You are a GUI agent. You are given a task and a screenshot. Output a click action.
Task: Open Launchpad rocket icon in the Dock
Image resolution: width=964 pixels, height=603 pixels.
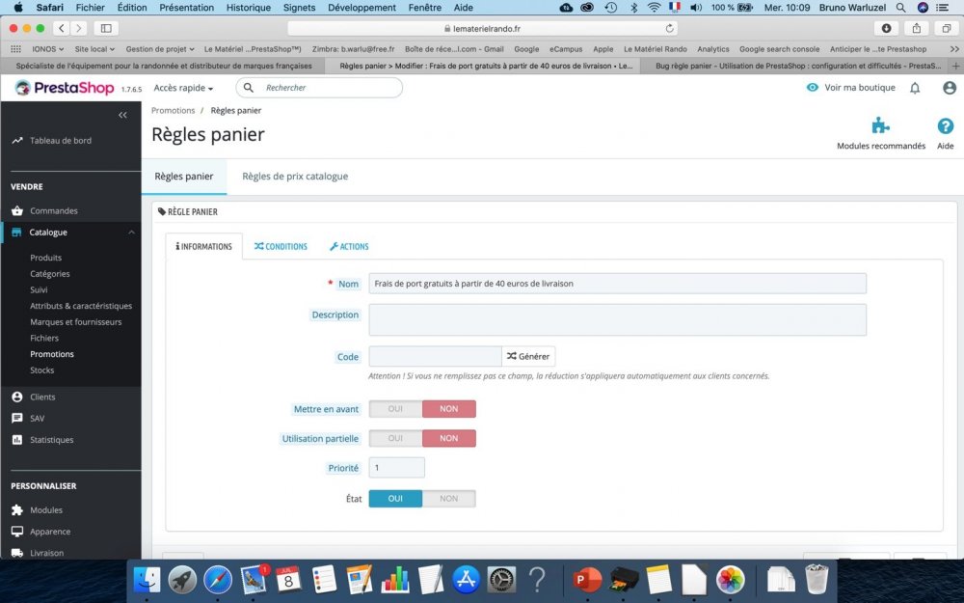tap(182, 580)
